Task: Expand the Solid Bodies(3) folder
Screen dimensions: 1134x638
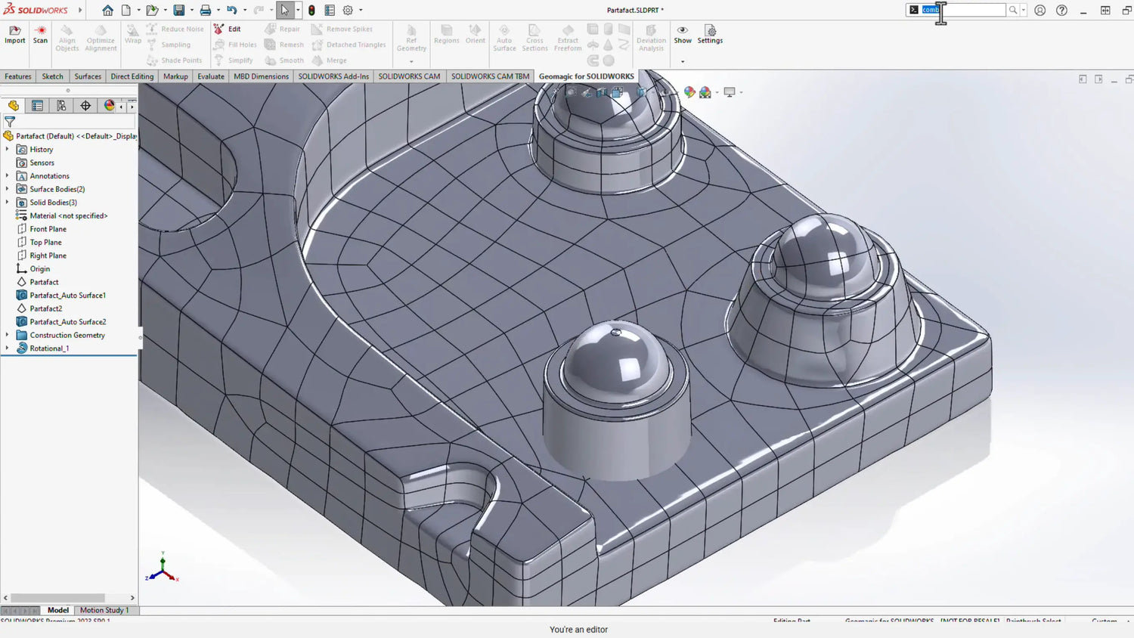Action: 8,203
